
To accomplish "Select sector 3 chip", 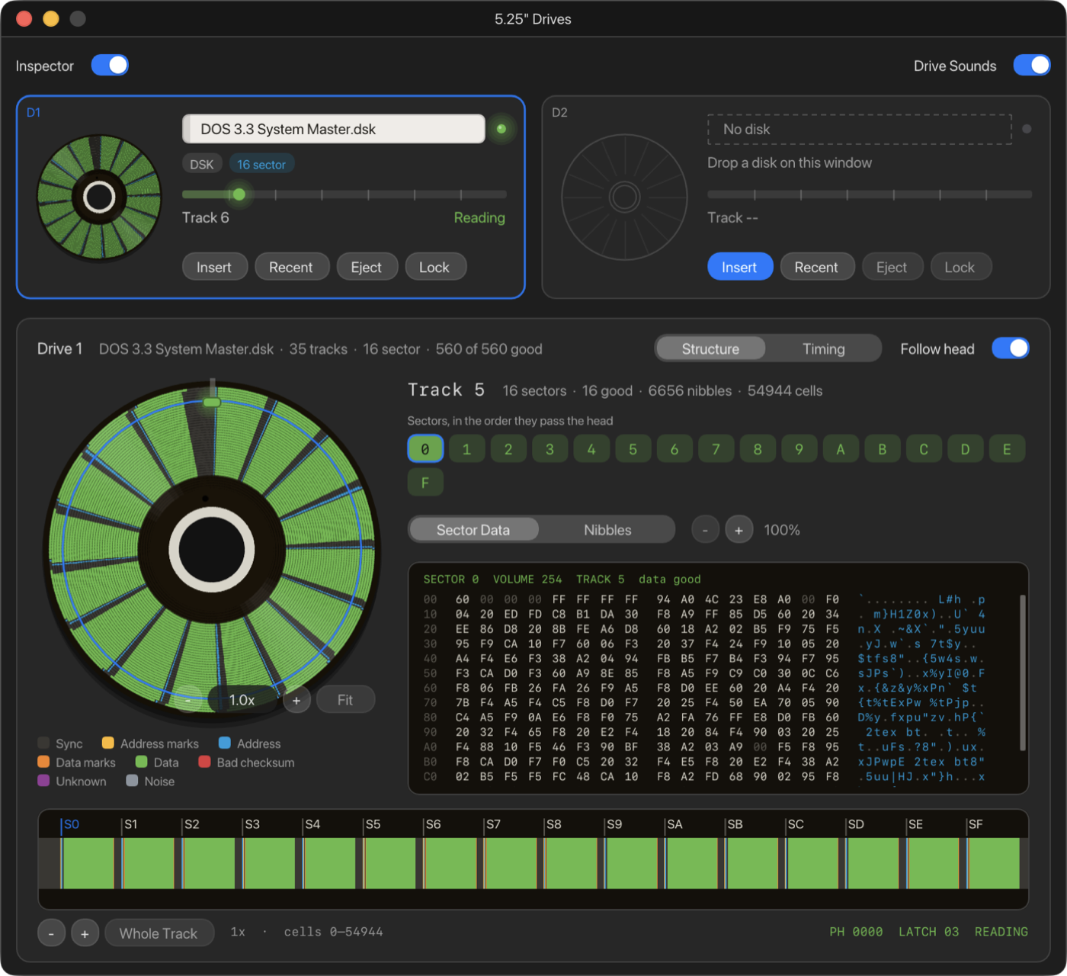I will [550, 449].
